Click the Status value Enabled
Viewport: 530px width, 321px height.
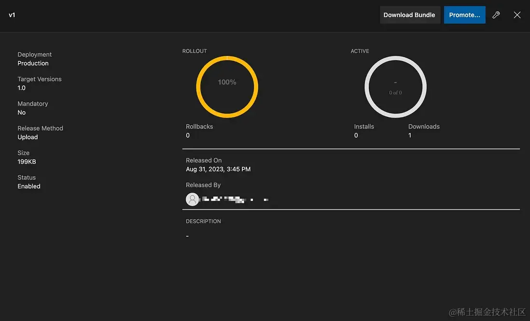tap(29, 187)
